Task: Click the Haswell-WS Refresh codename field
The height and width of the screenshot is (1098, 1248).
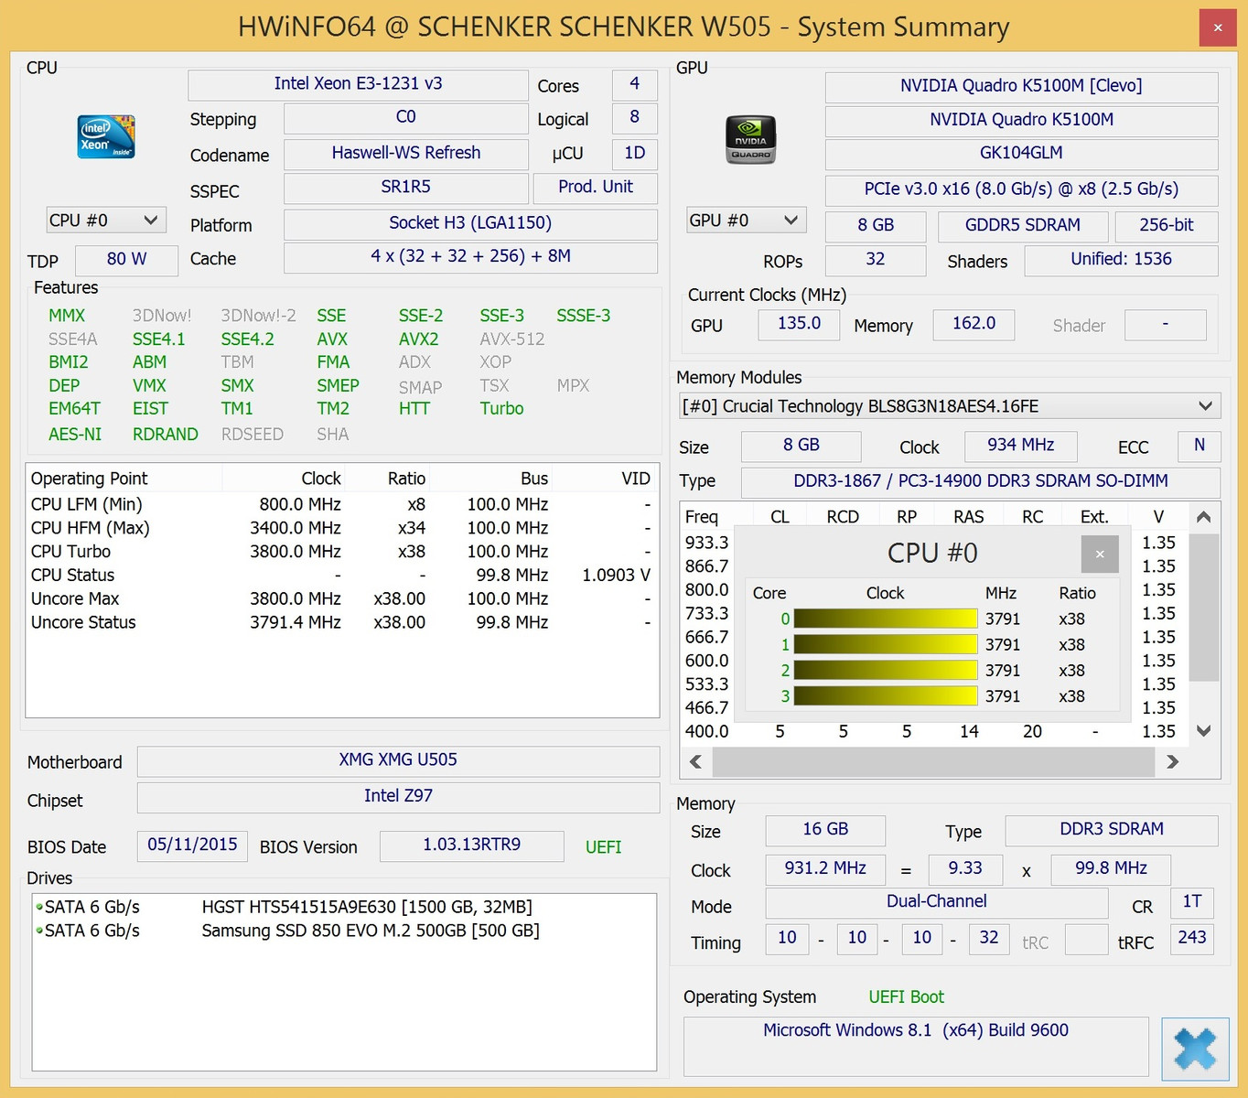Action: tap(406, 154)
